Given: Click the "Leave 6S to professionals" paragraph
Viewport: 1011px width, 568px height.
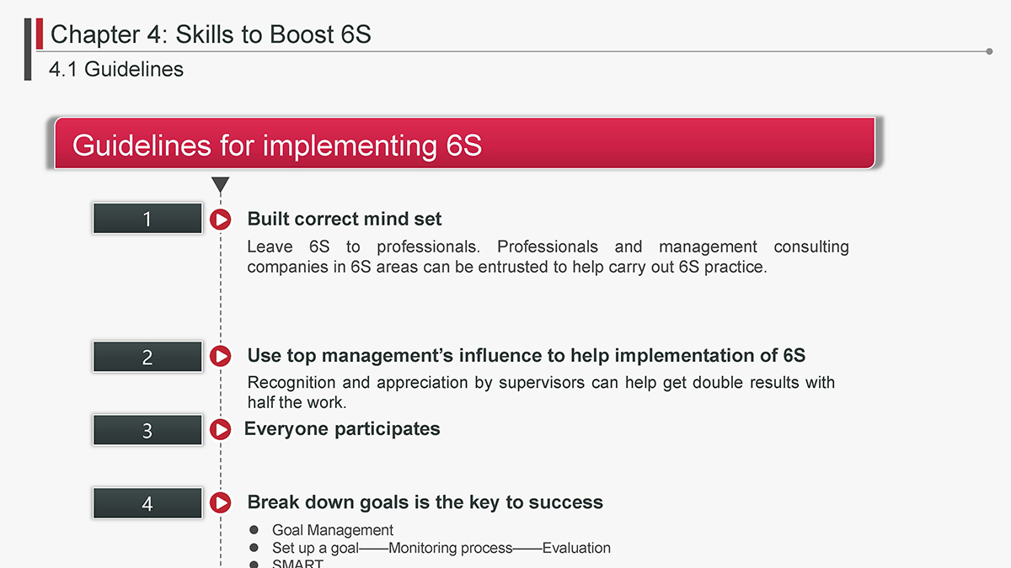Looking at the screenshot, I should coord(548,257).
